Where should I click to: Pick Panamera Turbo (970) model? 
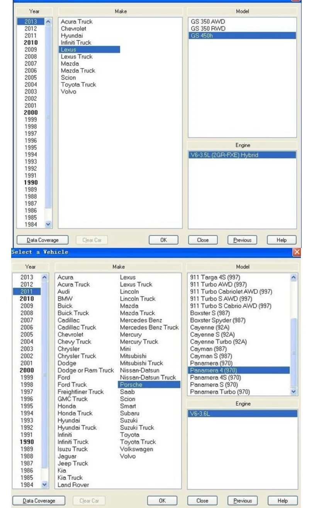(220, 392)
